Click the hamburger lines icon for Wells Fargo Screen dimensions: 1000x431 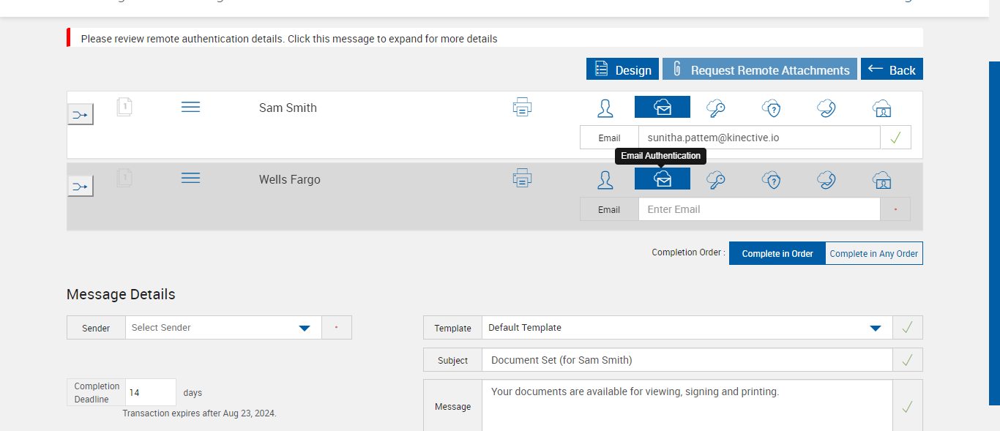[x=190, y=178]
